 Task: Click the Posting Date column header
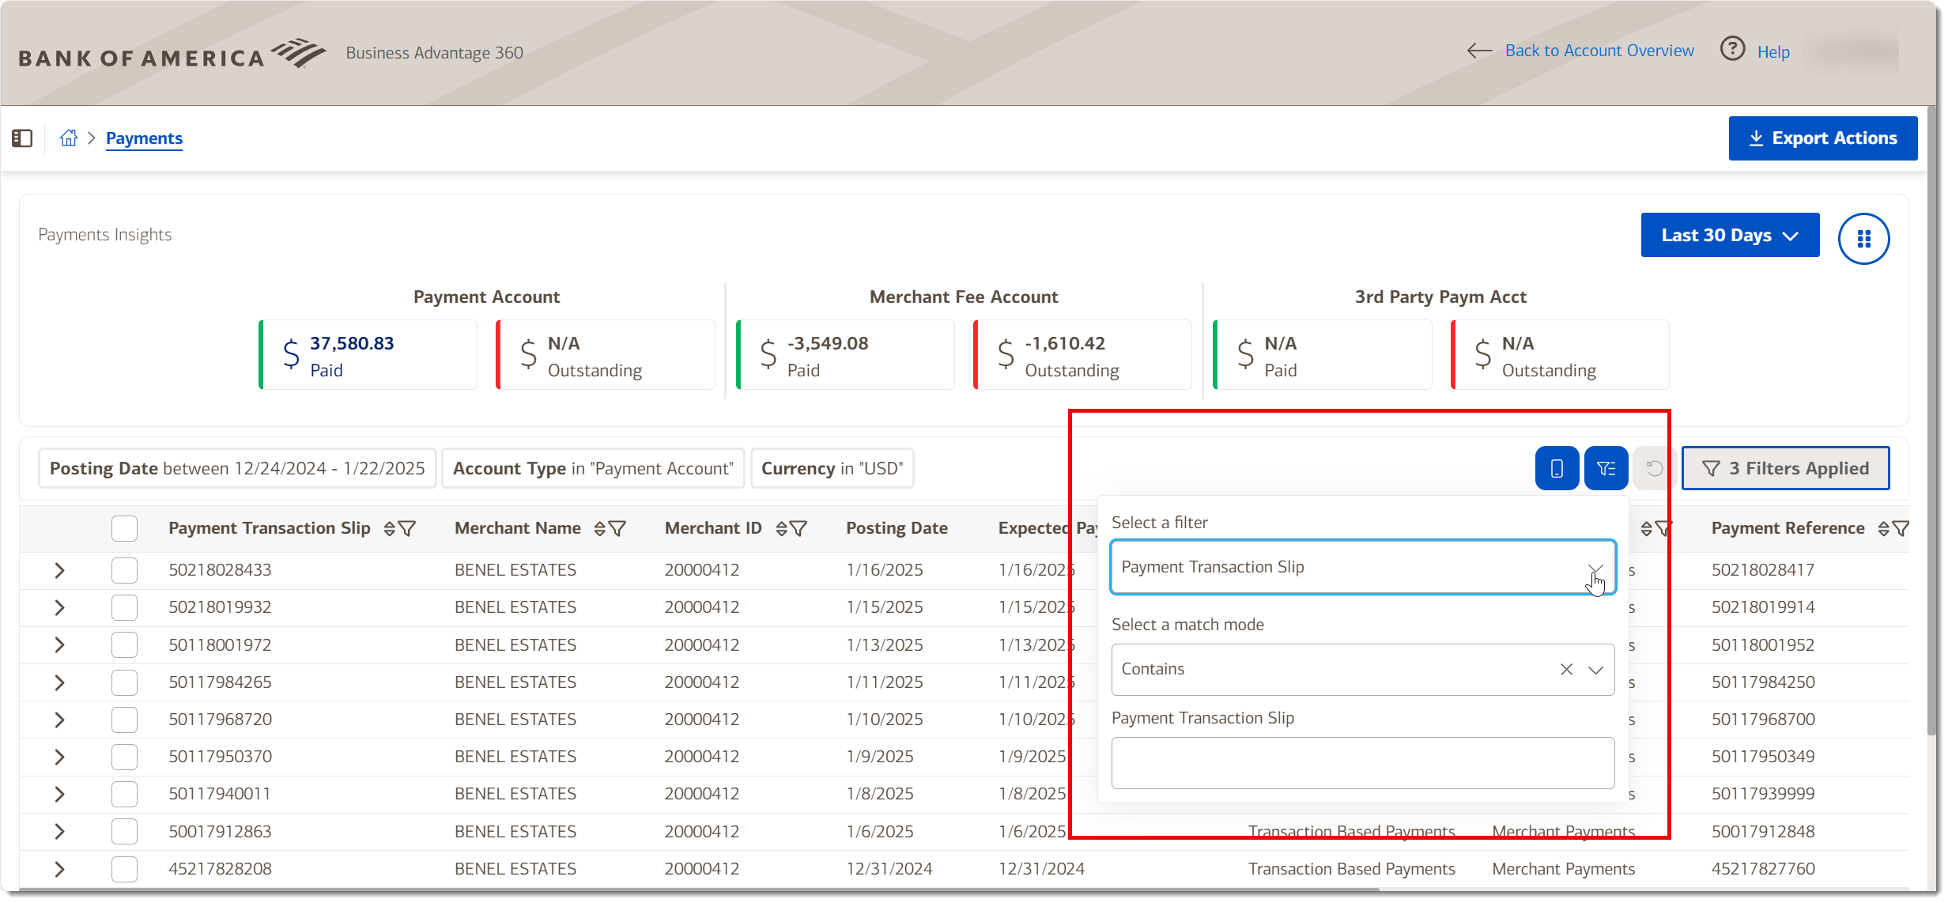coord(897,528)
